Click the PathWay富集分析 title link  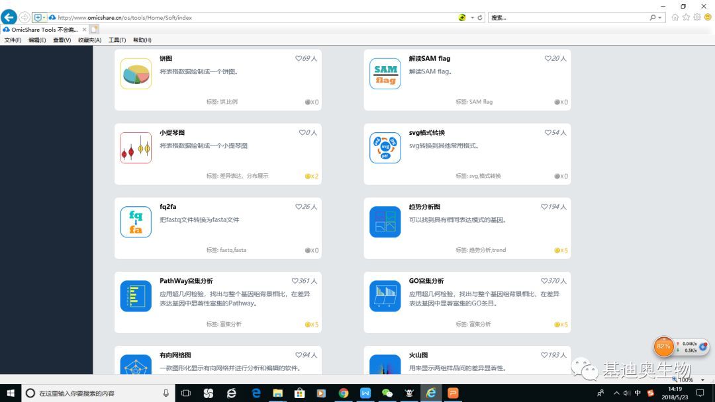click(186, 281)
